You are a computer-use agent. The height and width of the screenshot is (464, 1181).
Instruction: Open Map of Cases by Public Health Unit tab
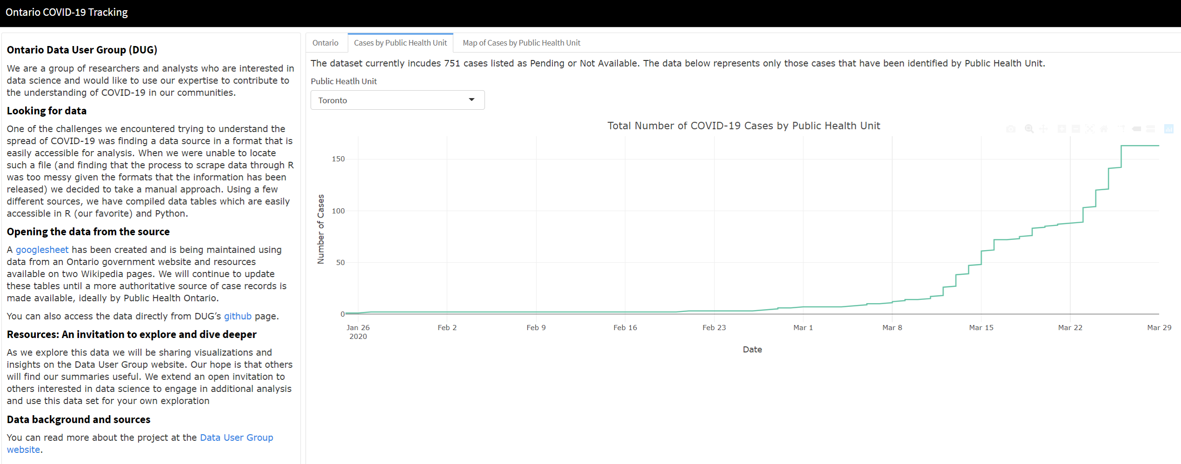(x=521, y=43)
